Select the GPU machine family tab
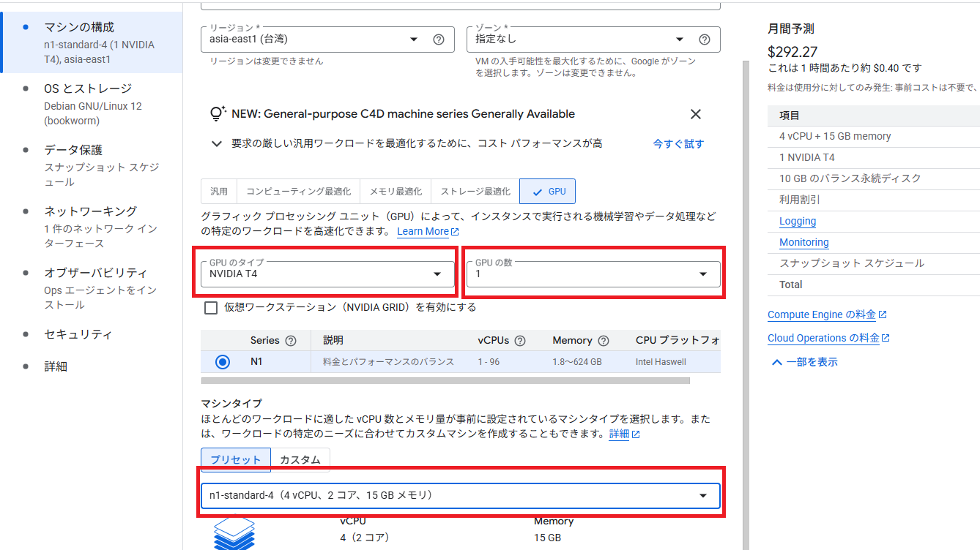 pyautogui.click(x=548, y=192)
